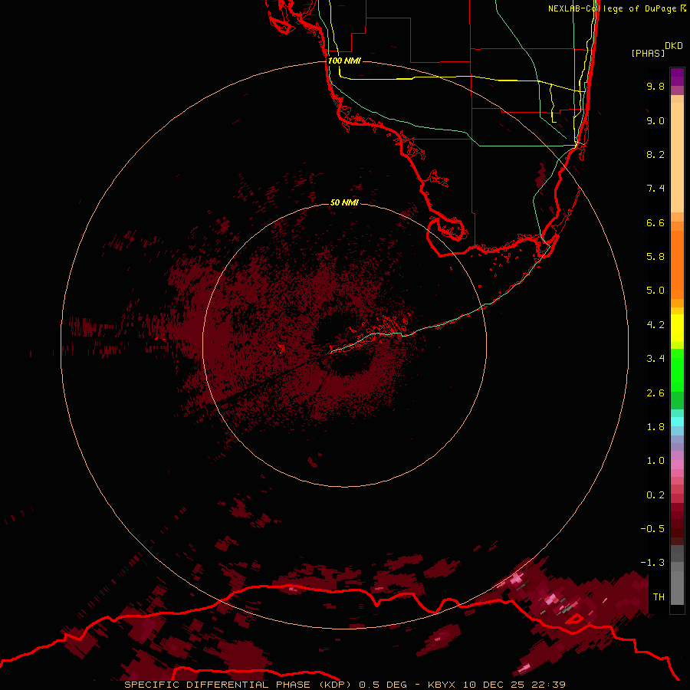The image size is (690, 690).
Task: Click the 6.6 value on color scale
Action: [655, 222]
